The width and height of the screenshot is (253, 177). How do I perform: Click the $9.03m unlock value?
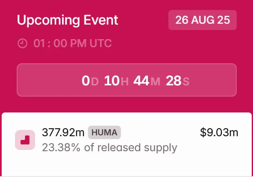pyautogui.click(x=219, y=132)
